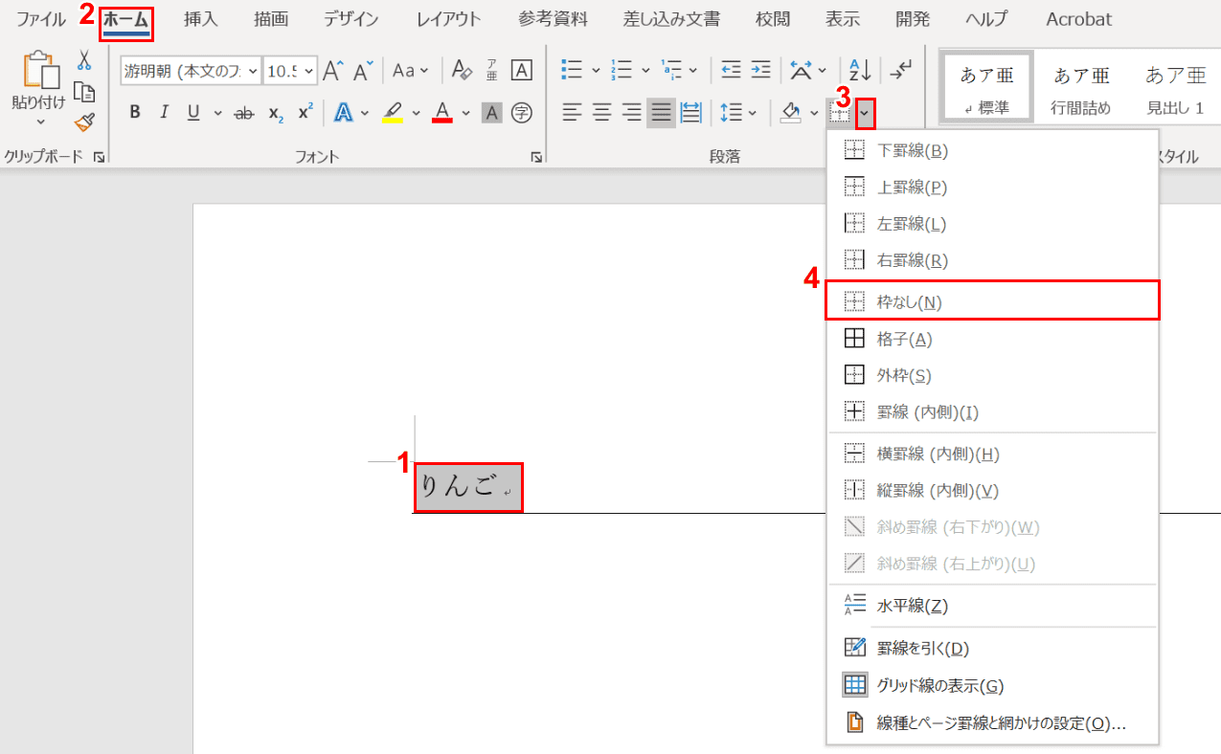The height and width of the screenshot is (754, 1221).
Task: Choose 罫線を引く(D) menu item
Action: point(992,648)
